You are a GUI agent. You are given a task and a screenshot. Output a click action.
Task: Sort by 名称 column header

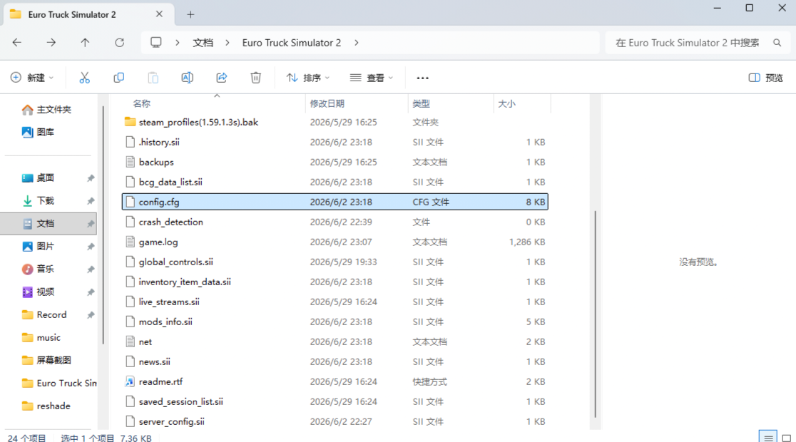142,103
